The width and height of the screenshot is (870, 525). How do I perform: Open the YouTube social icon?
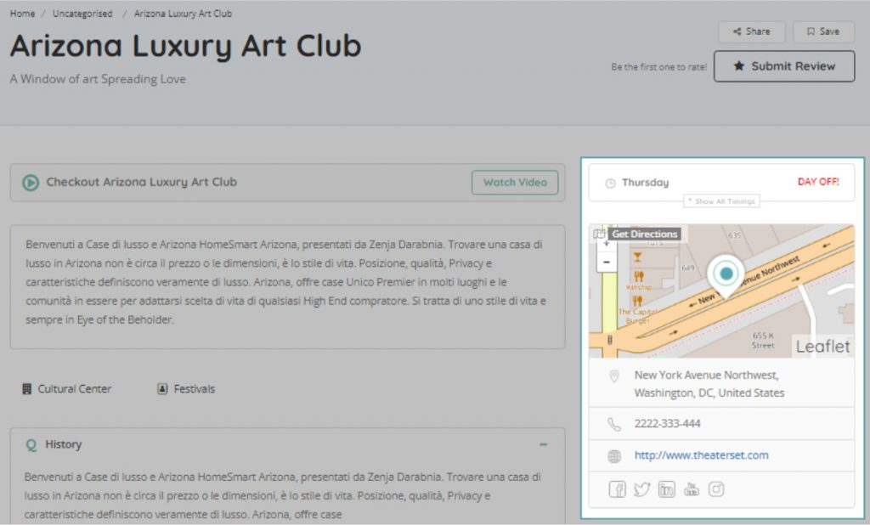click(692, 489)
